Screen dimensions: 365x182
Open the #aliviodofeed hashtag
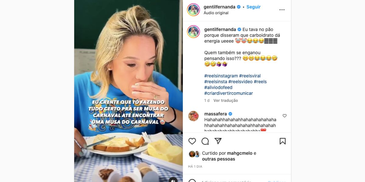[218, 87]
